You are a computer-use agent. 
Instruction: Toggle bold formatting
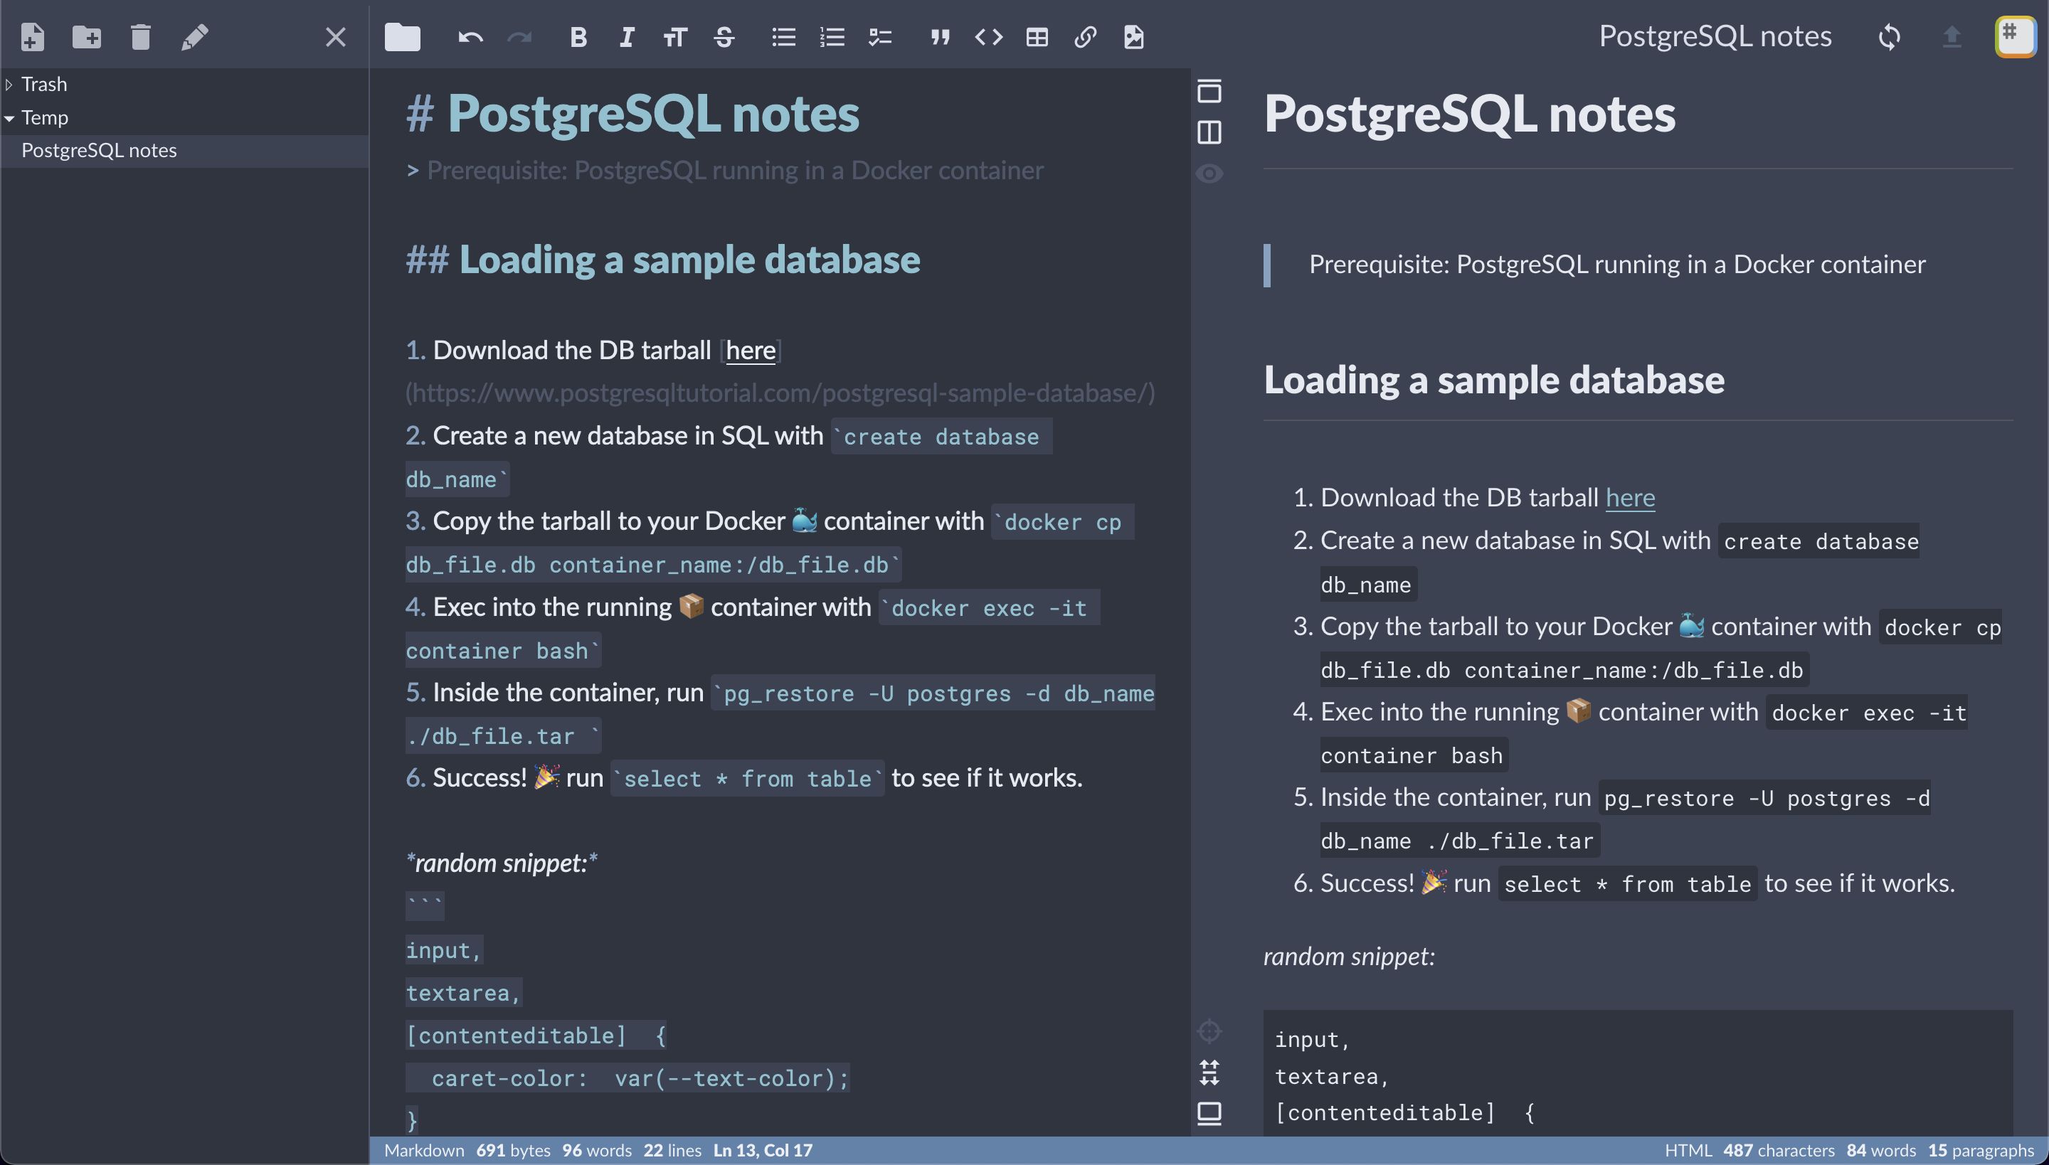click(578, 37)
